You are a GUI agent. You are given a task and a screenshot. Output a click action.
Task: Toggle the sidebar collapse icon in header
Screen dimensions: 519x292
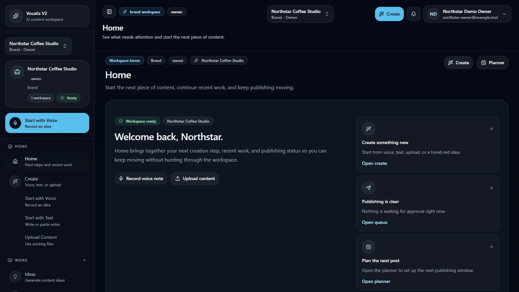pyautogui.click(x=109, y=12)
